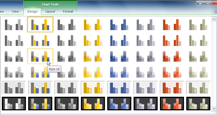Switch to the Design tab
This screenshot has height=115, width=217.
(x=32, y=12)
